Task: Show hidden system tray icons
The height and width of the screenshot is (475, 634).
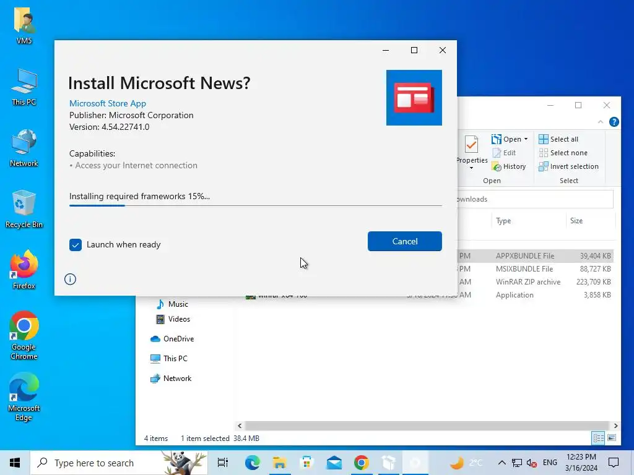Action: point(502,463)
